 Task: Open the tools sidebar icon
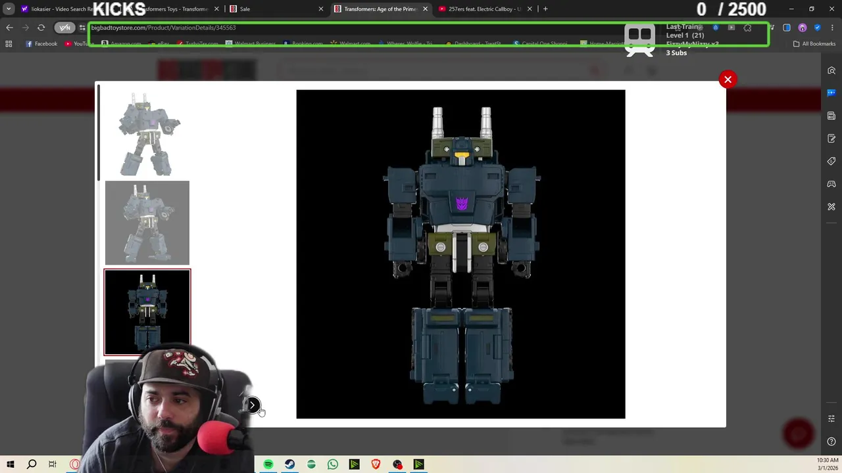coord(831,207)
